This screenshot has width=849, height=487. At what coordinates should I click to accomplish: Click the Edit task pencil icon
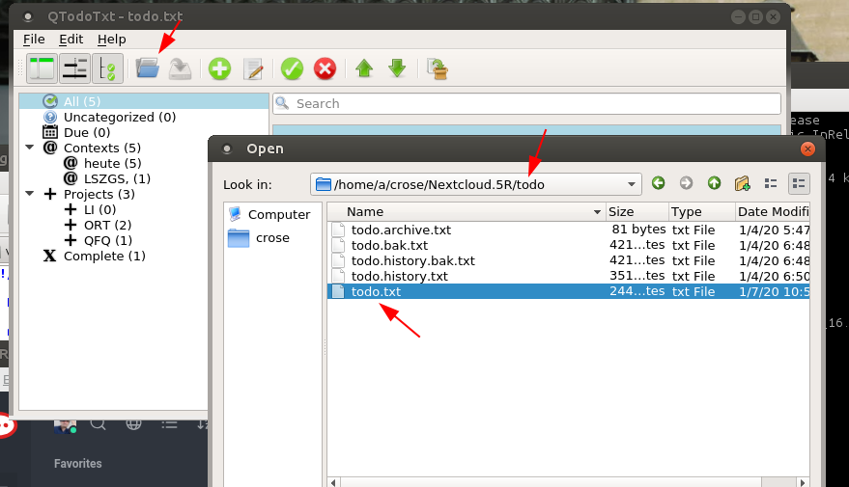253,68
